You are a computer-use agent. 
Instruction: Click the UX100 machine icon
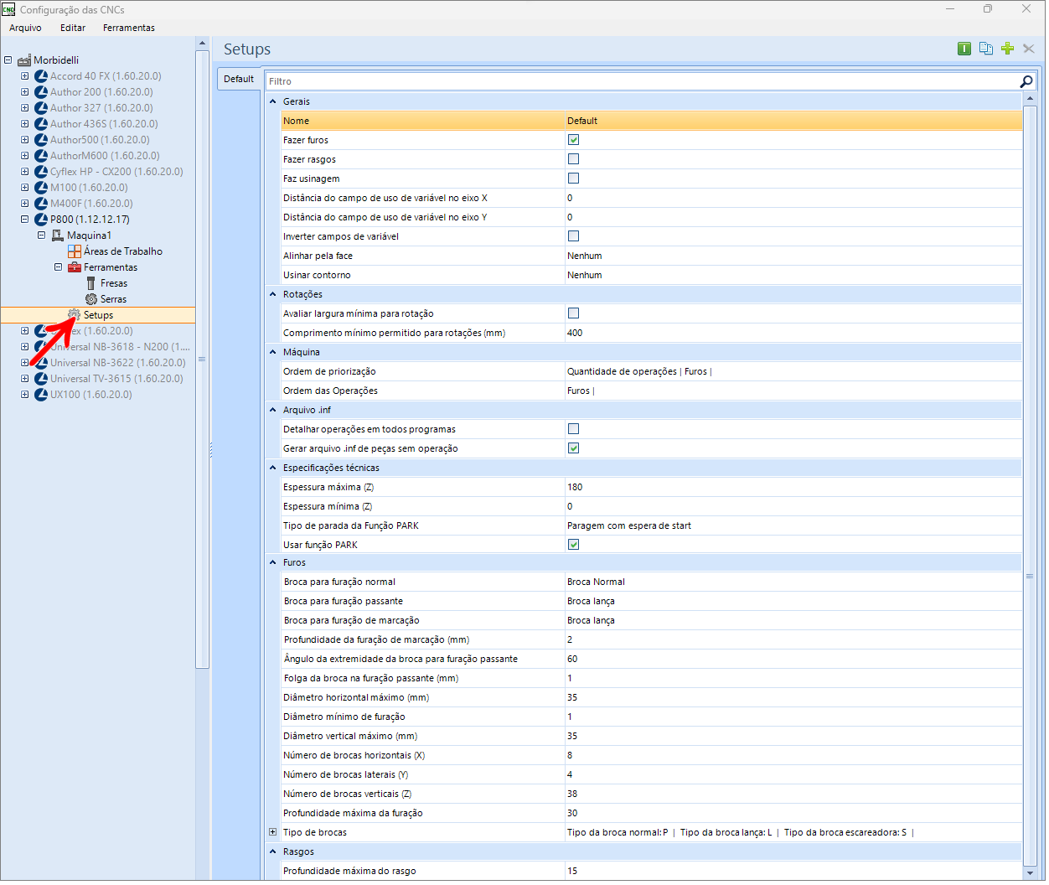tap(41, 395)
